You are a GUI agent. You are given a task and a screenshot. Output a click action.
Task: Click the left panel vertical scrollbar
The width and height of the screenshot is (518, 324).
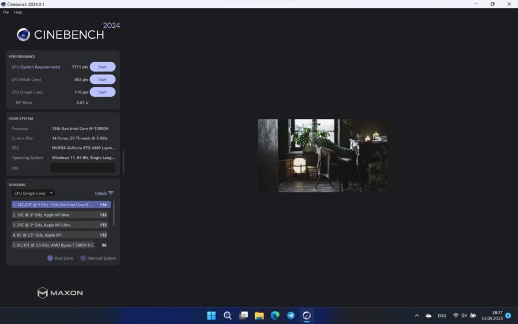[x=123, y=162]
